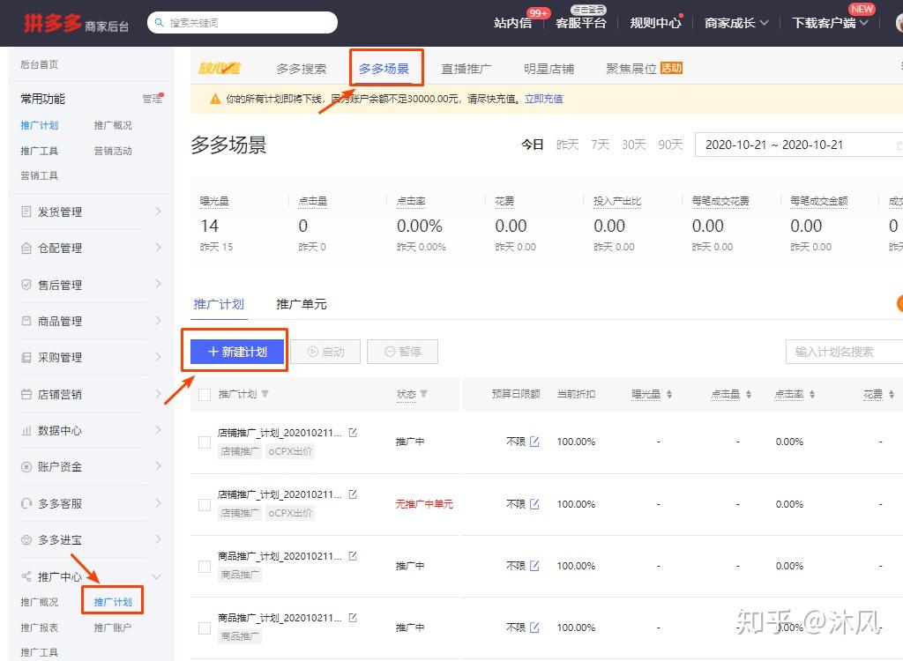Click the 商品管理 sidebar icon
Viewport: 903px width, 661px height.
(x=26, y=321)
